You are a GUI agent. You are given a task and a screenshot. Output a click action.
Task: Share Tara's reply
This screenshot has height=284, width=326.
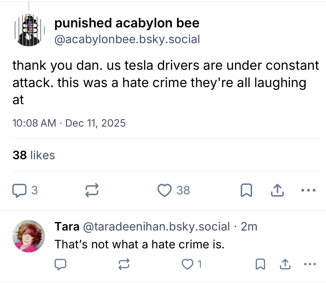pos(285,264)
